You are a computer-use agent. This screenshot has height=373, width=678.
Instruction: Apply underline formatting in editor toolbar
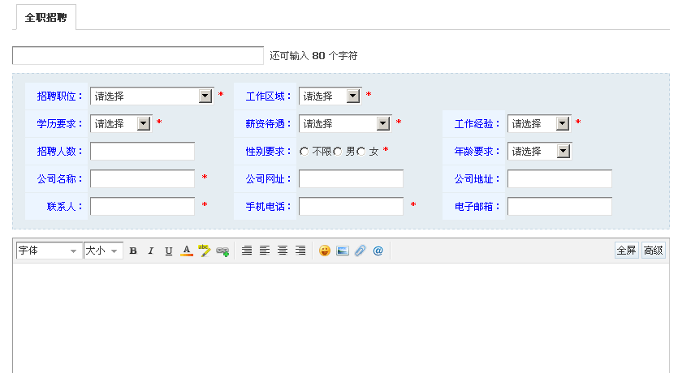coord(169,251)
